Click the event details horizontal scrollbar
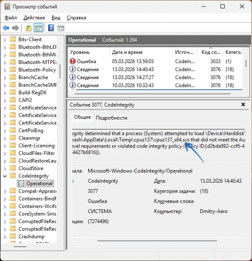 (x=157, y=241)
